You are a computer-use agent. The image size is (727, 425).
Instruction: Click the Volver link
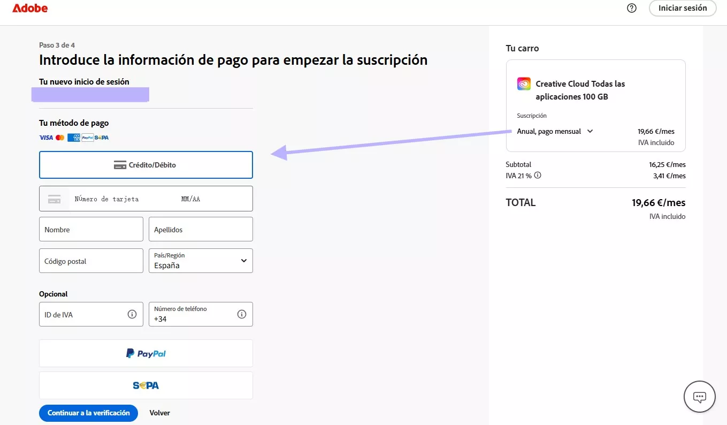160,413
